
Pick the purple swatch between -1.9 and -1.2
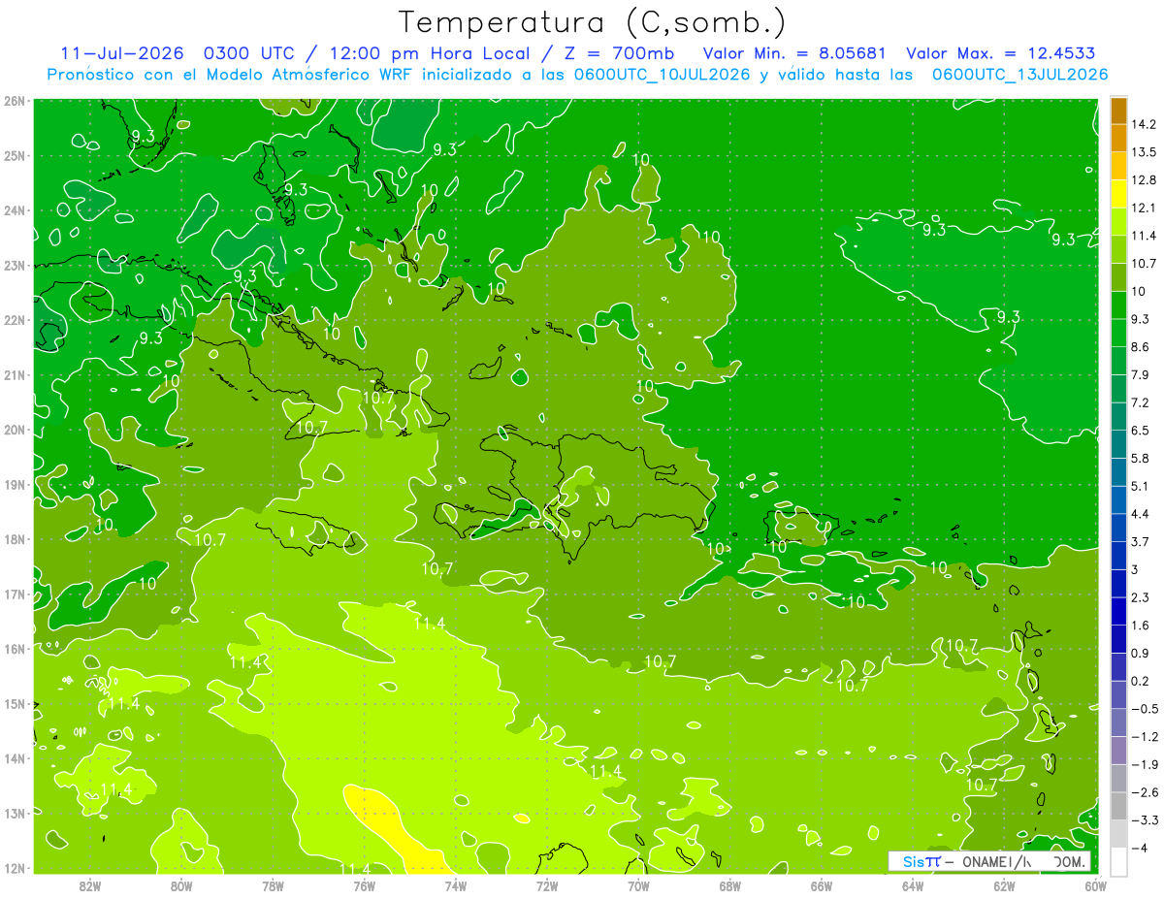pos(1118,750)
